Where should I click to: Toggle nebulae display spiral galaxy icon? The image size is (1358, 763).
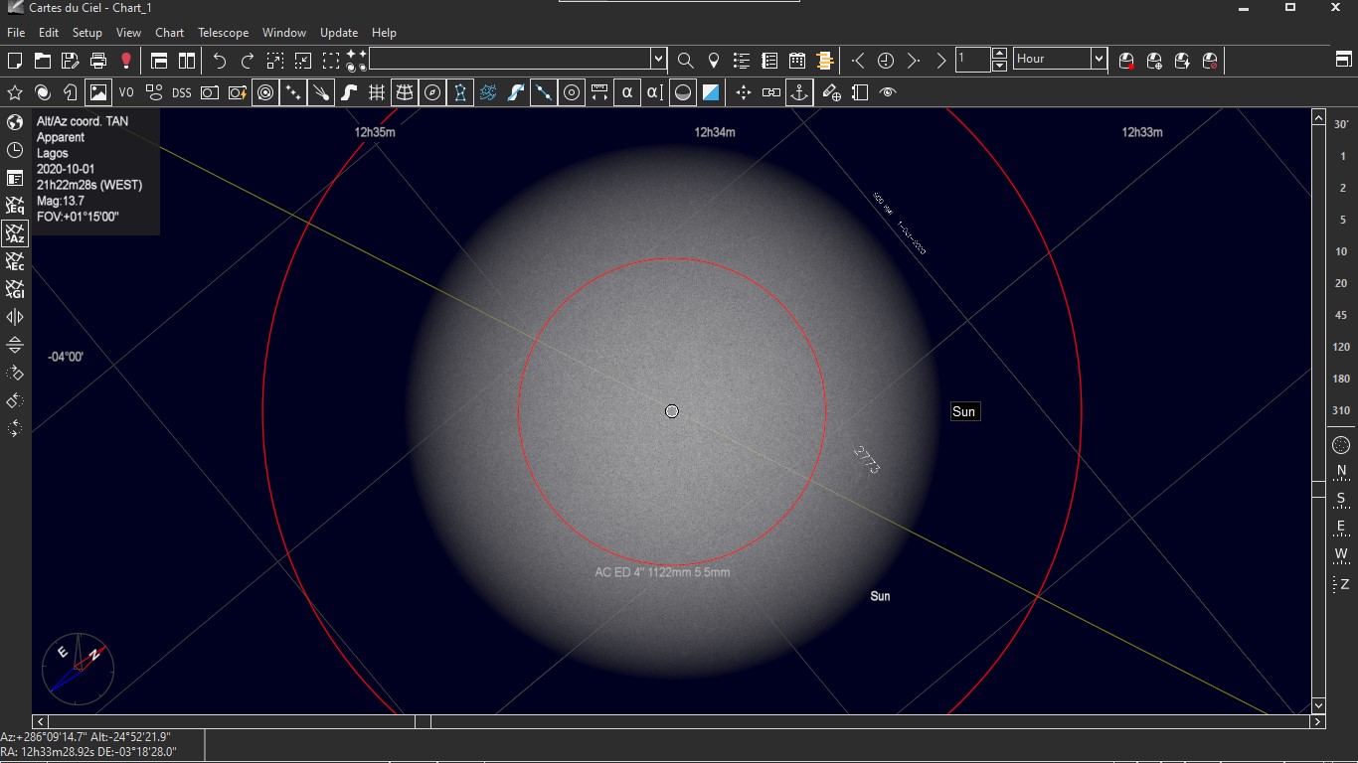[43, 92]
